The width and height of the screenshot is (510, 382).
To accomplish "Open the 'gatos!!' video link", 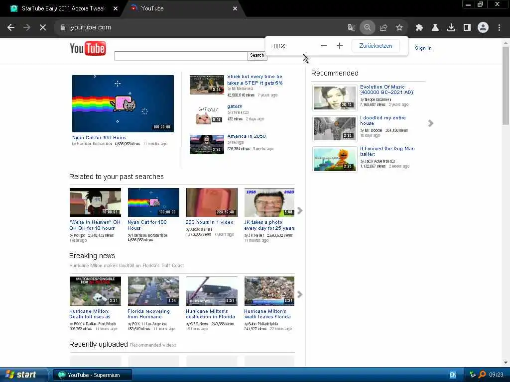I will tap(235, 106).
